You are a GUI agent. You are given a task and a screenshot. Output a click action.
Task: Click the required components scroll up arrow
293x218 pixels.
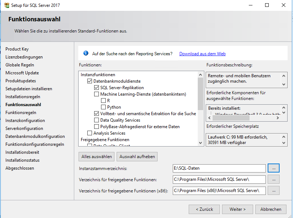point(284,108)
